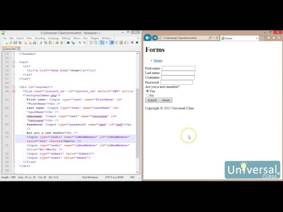This screenshot has height=212, width=283.
Task: Close the Forms browser tab
Action: [256, 38]
